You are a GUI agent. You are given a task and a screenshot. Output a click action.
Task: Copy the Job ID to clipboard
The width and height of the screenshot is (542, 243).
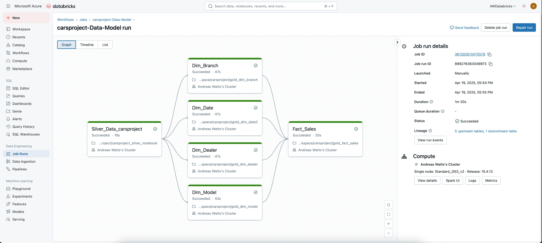tap(489, 54)
